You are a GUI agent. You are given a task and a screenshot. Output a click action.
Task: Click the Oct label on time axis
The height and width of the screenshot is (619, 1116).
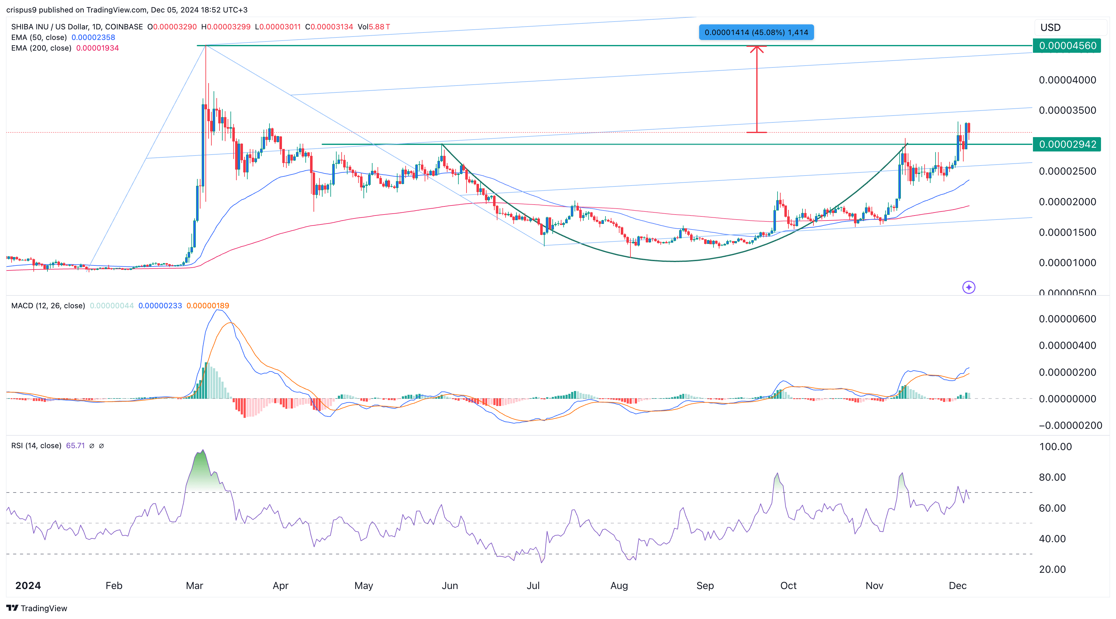(x=788, y=586)
